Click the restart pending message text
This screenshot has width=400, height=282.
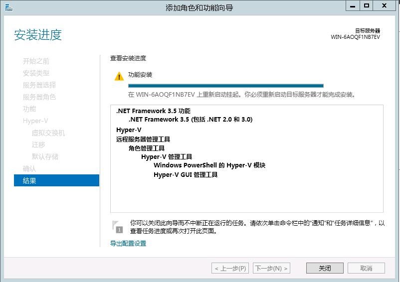click(242, 95)
